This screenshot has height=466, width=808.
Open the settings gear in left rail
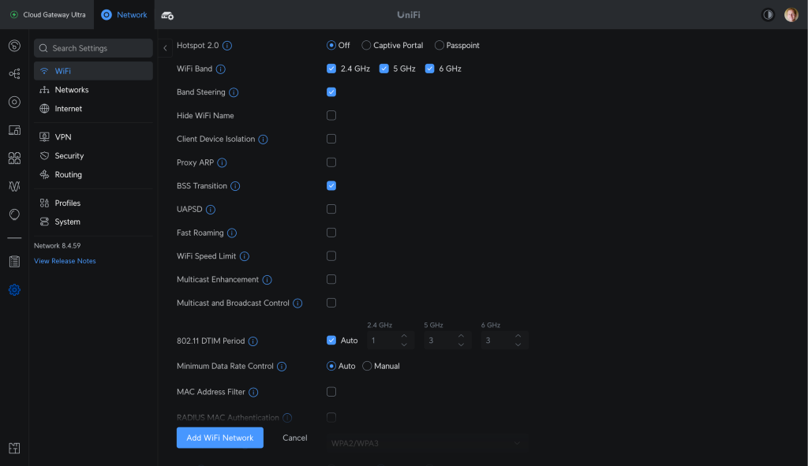14,290
